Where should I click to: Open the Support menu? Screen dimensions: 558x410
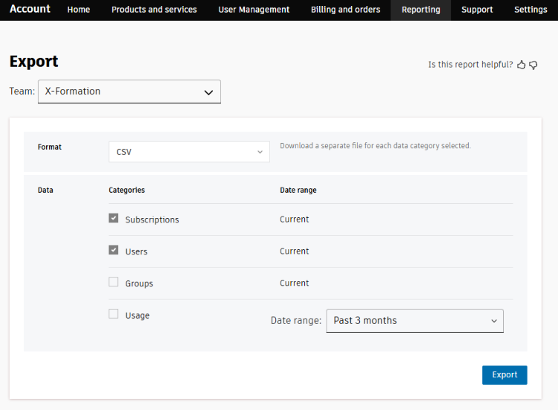tap(477, 10)
